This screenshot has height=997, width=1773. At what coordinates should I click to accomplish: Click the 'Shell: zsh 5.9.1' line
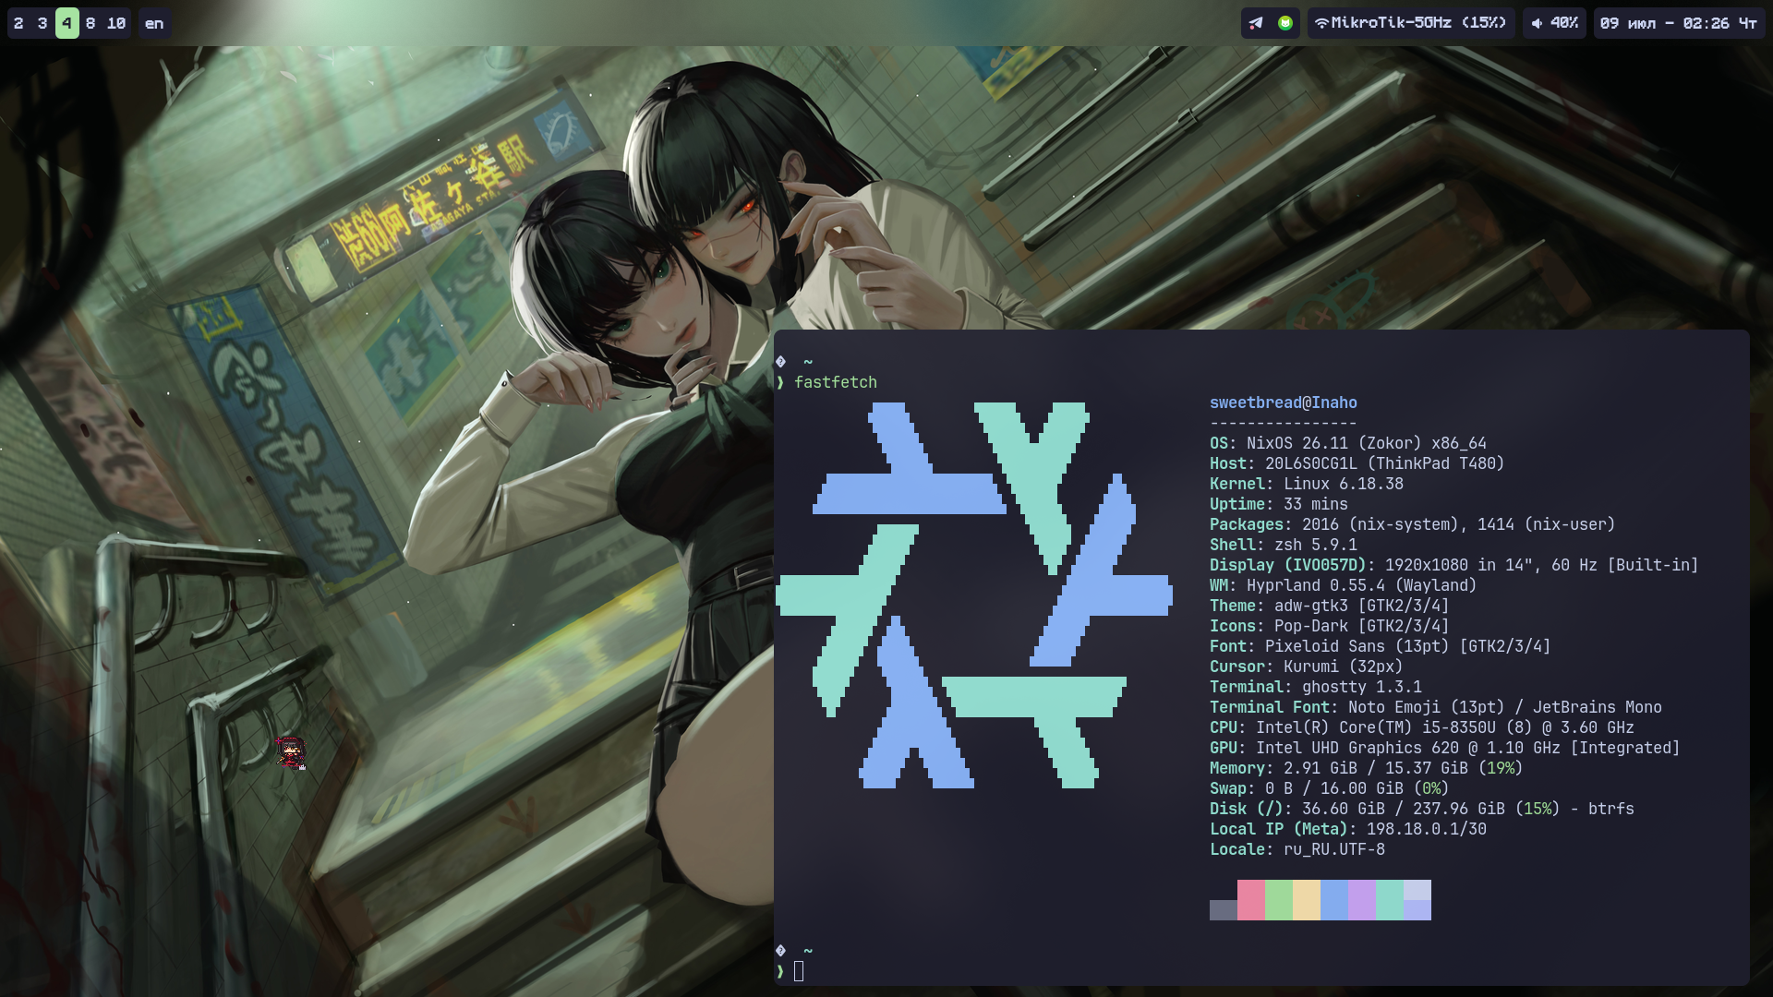point(1284,545)
